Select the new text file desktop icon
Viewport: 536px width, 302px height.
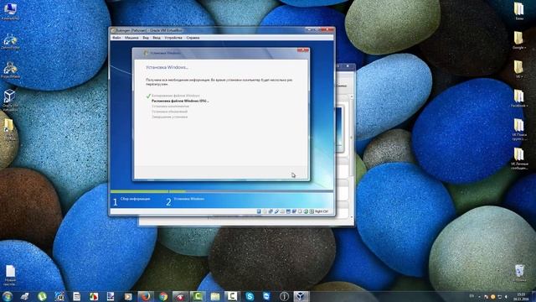pyautogui.click(x=10, y=275)
